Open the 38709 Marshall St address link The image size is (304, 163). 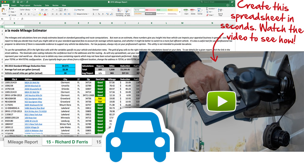pos(33,86)
